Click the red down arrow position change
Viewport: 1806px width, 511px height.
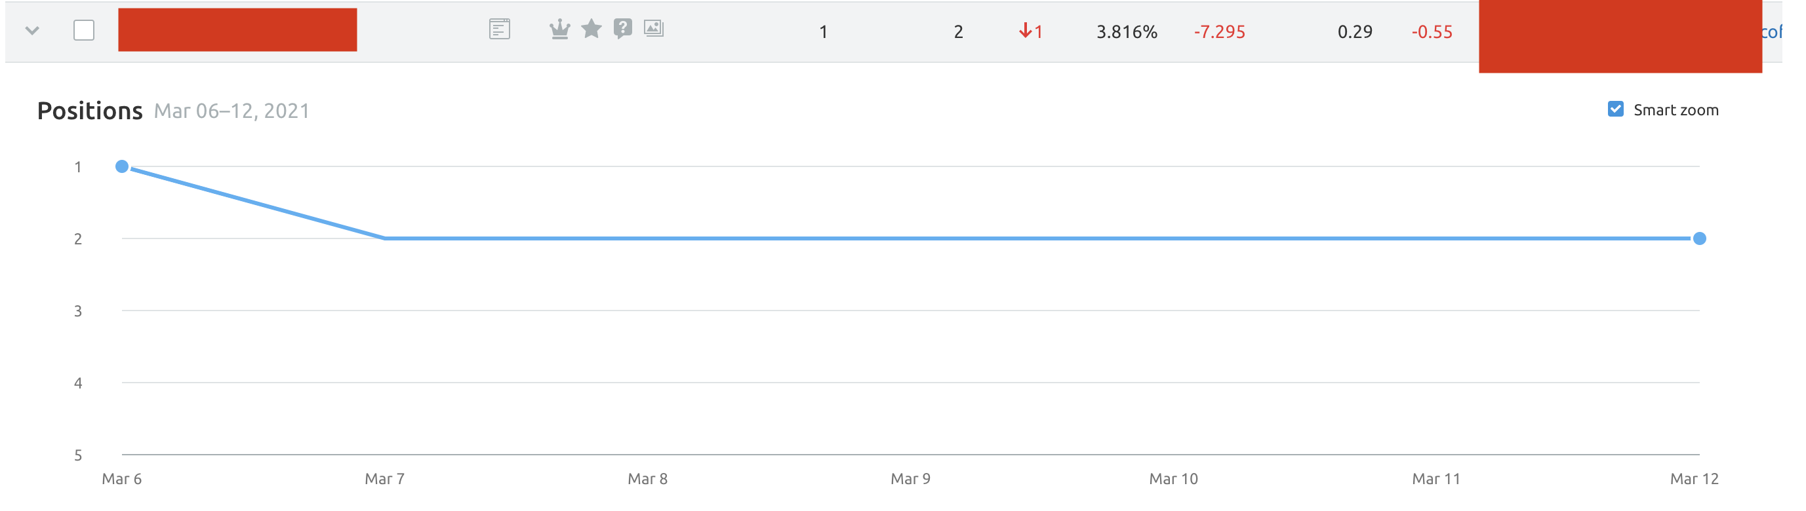[1031, 31]
